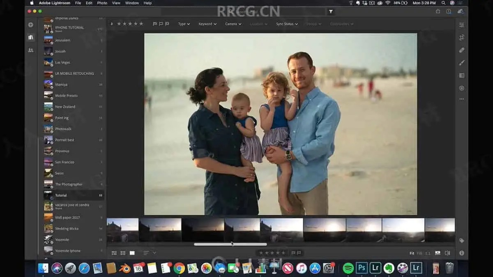
Task: Open Google Chrome from the Dock
Action: coord(179,268)
